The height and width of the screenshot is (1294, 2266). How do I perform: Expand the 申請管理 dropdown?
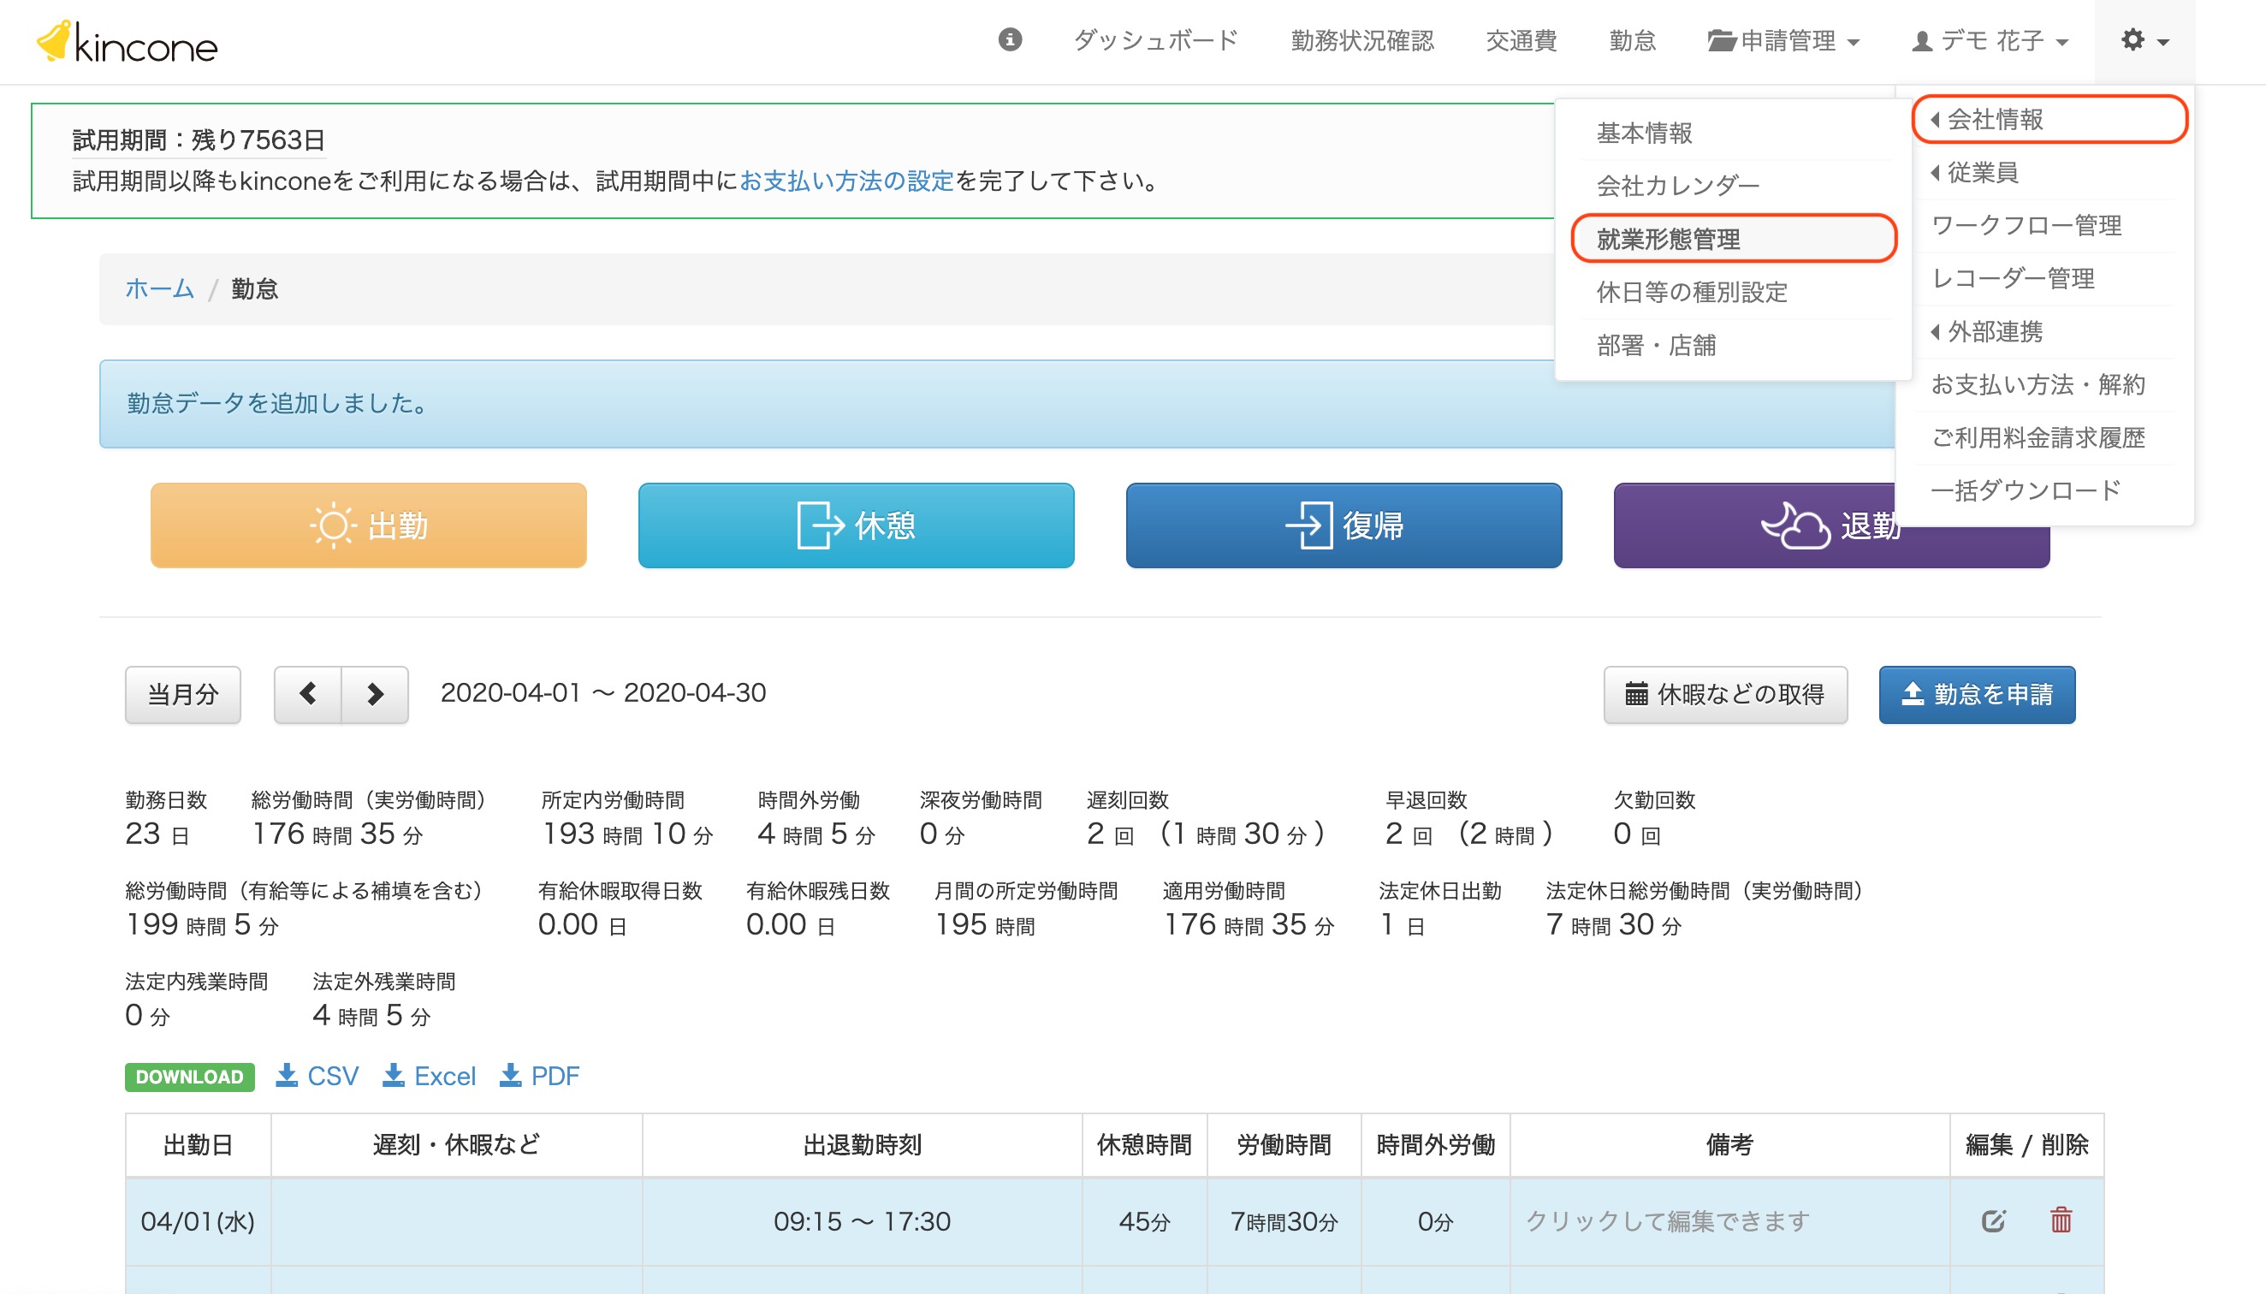point(1783,41)
